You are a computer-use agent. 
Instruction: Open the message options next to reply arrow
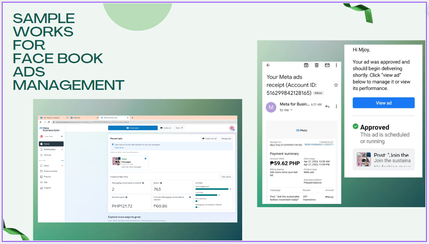(x=336, y=106)
